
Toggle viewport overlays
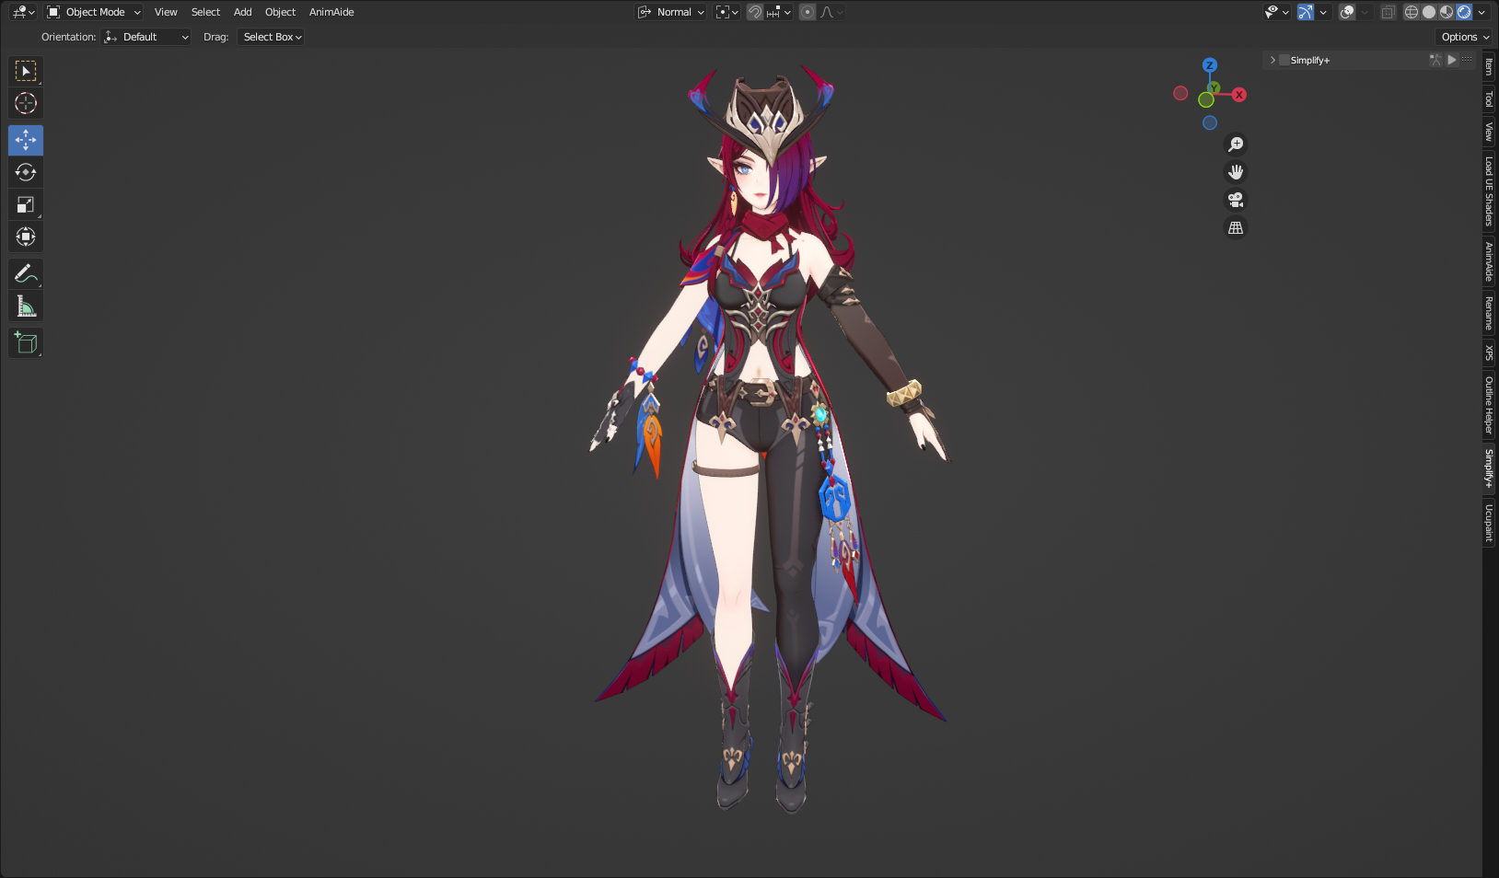(1347, 12)
